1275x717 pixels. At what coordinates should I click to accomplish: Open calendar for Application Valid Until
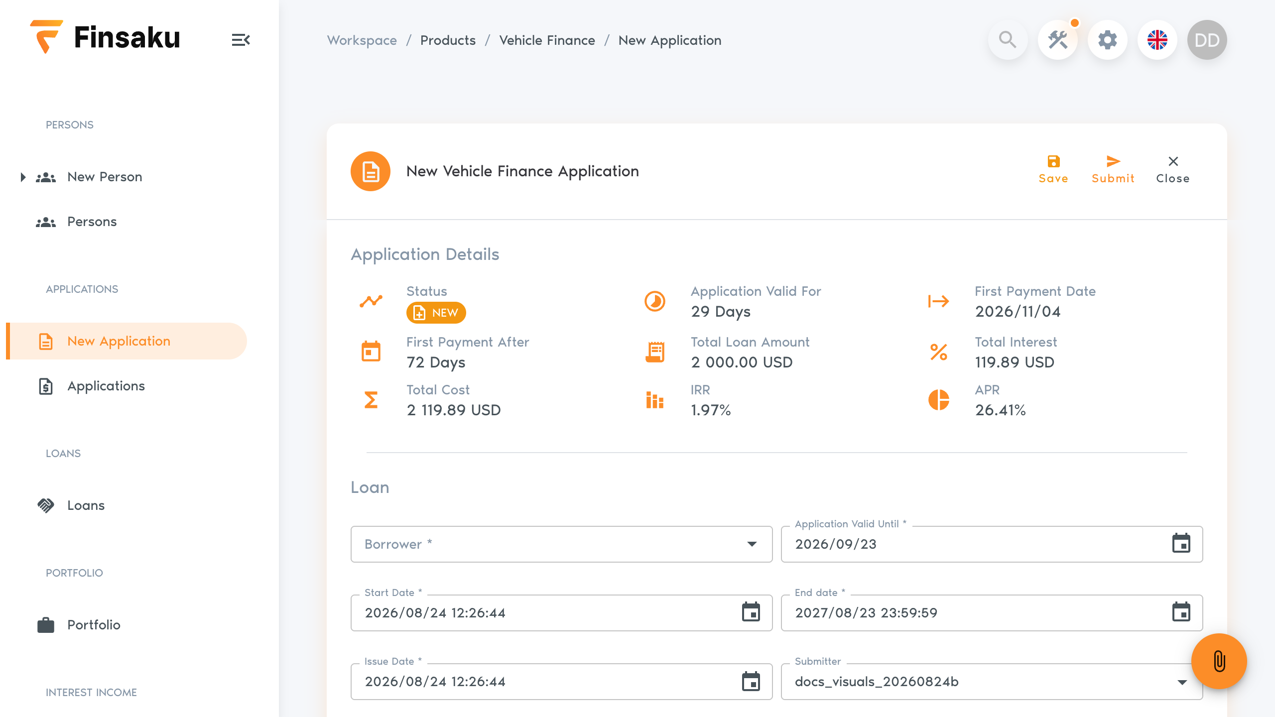(1181, 544)
